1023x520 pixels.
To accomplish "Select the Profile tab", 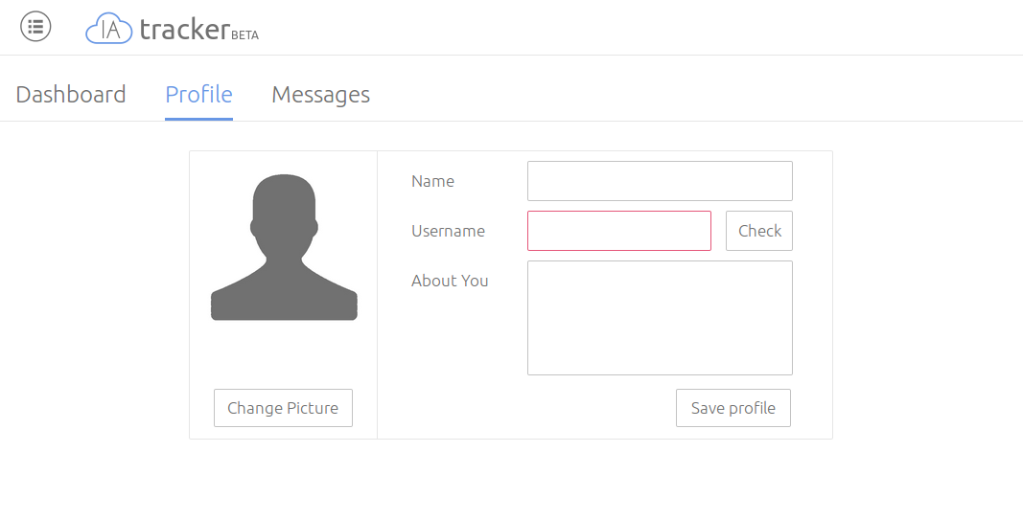I will tap(199, 95).
